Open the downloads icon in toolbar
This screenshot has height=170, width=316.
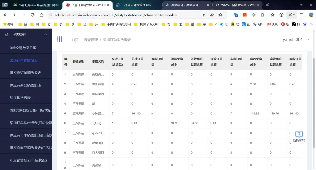click(281, 15)
